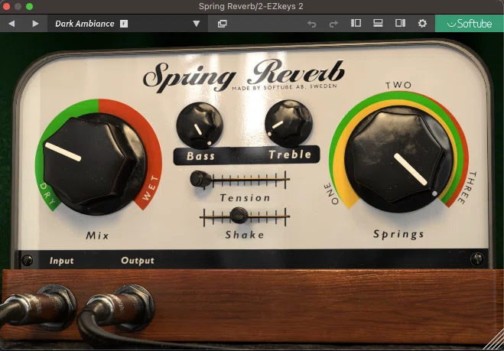This screenshot has width=504, height=351.
Task: Toggle the right side panel
Action: [400, 23]
